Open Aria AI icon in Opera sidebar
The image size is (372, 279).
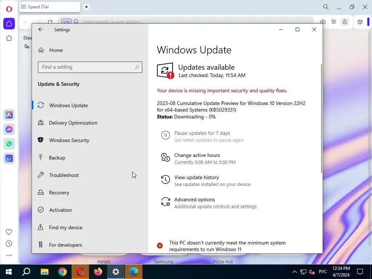coord(9,115)
